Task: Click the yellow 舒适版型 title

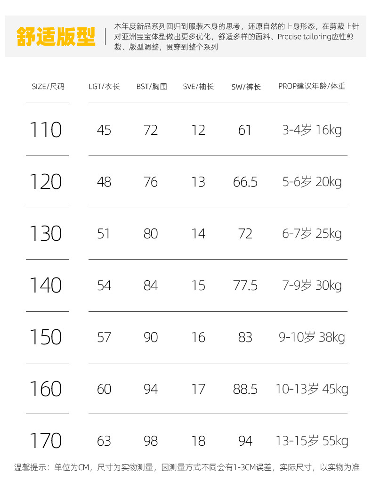Action: point(56,36)
